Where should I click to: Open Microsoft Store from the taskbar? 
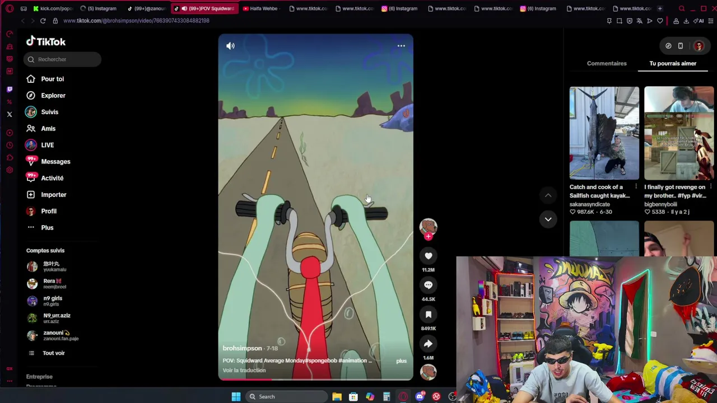point(353,397)
